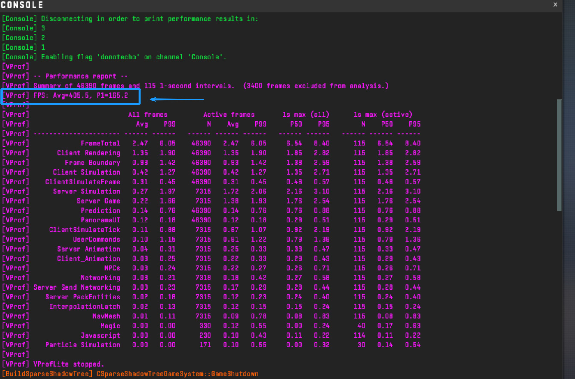Image resolution: width=575 pixels, height=379 pixels.
Task: Click the ClientSimulateTick row label
Action: pyautogui.click(x=85, y=230)
